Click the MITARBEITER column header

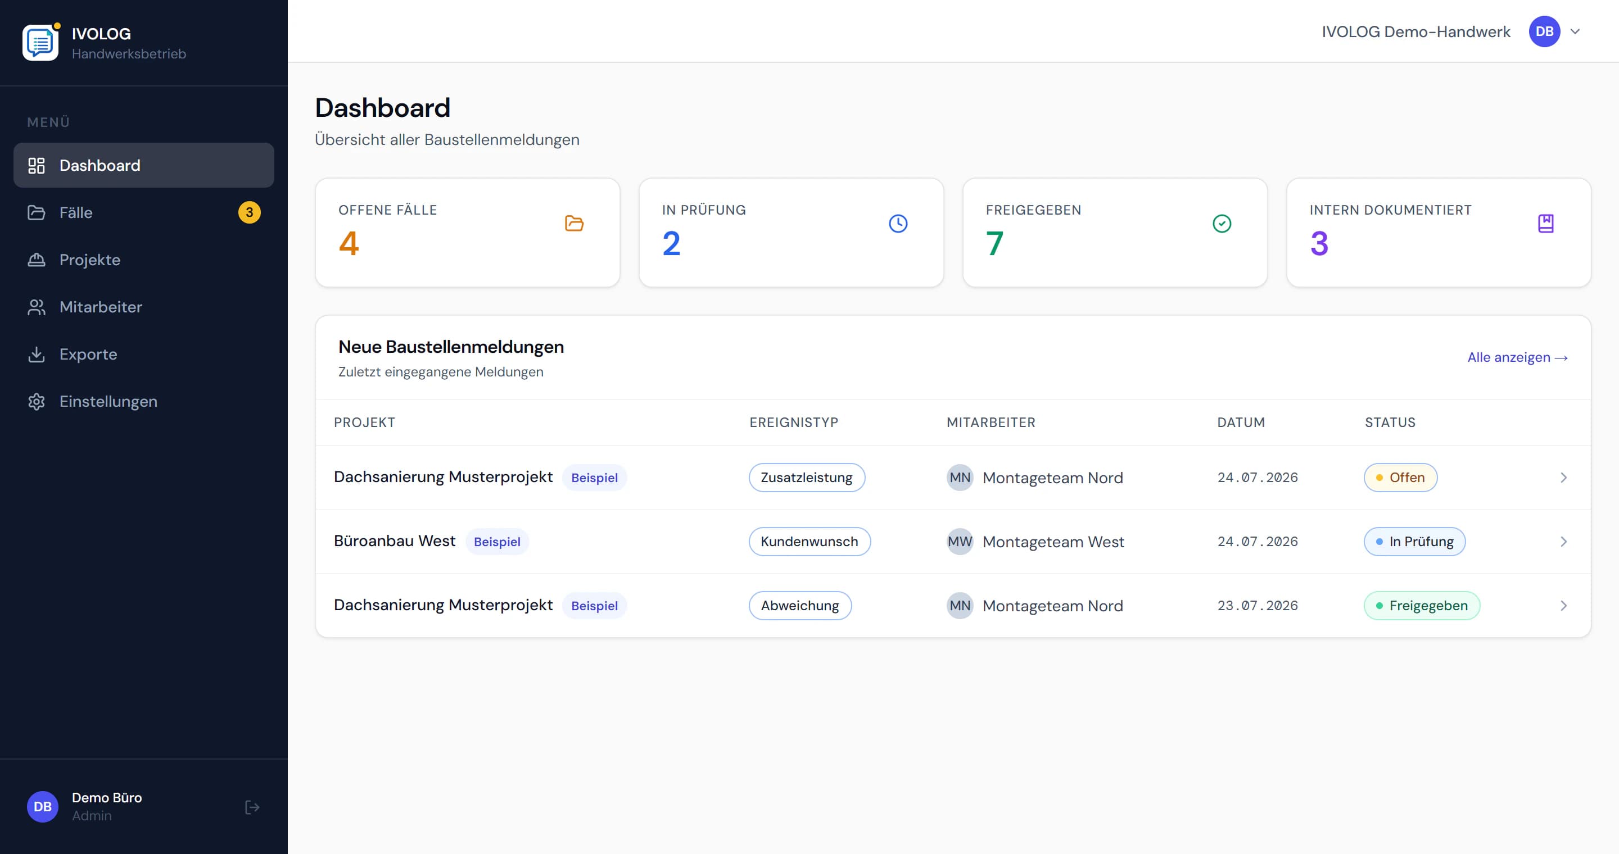click(991, 423)
